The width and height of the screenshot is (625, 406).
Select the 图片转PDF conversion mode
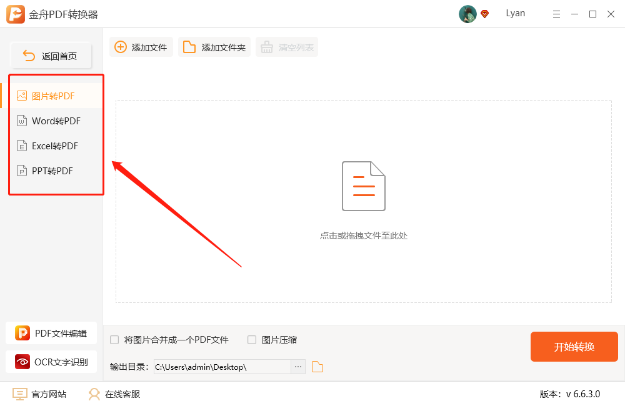click(53, 95)
